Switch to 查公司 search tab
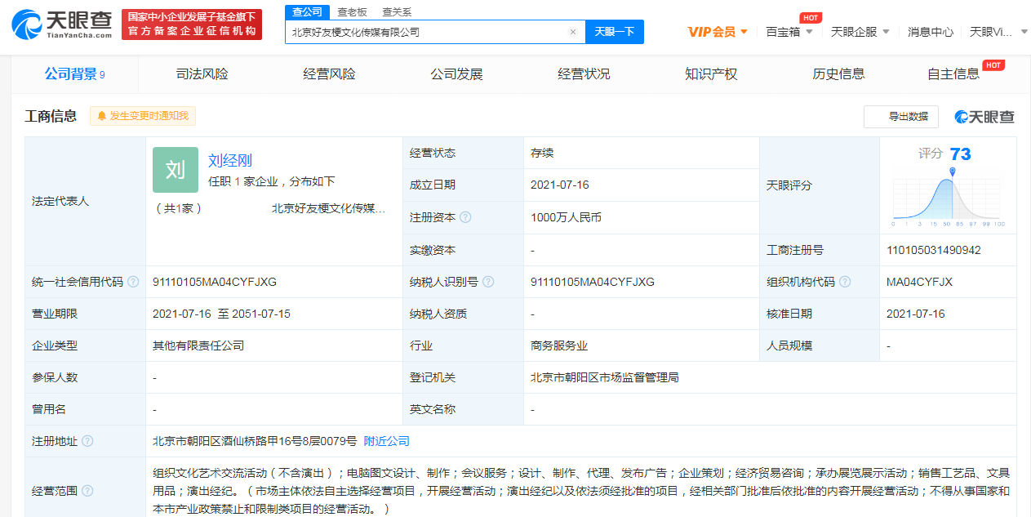This screenshot has width=1031, height=517. pyautogui.click(x=307, y=12)
